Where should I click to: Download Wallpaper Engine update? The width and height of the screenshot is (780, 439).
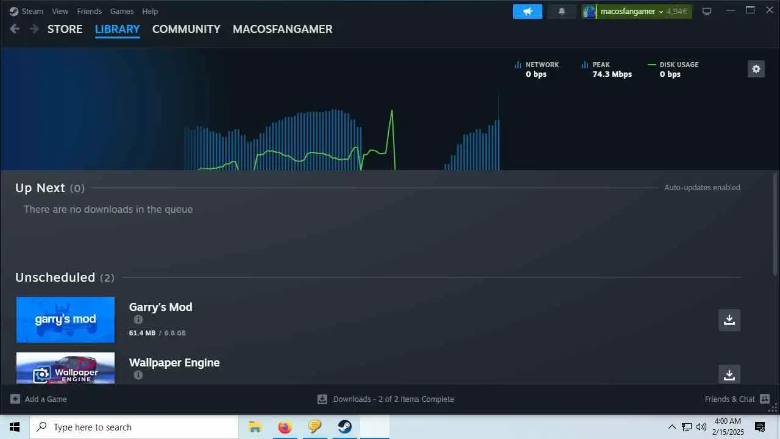[729, 374]
